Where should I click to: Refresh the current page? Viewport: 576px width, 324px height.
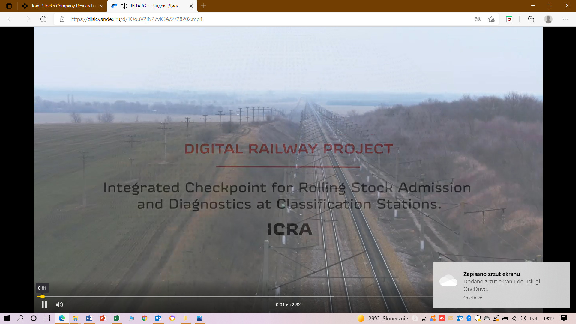point(43,19)
